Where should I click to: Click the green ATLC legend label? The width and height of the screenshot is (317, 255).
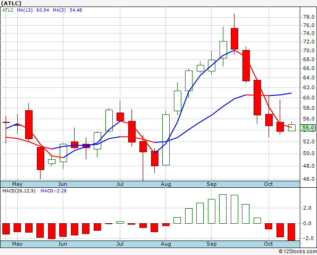7,10
